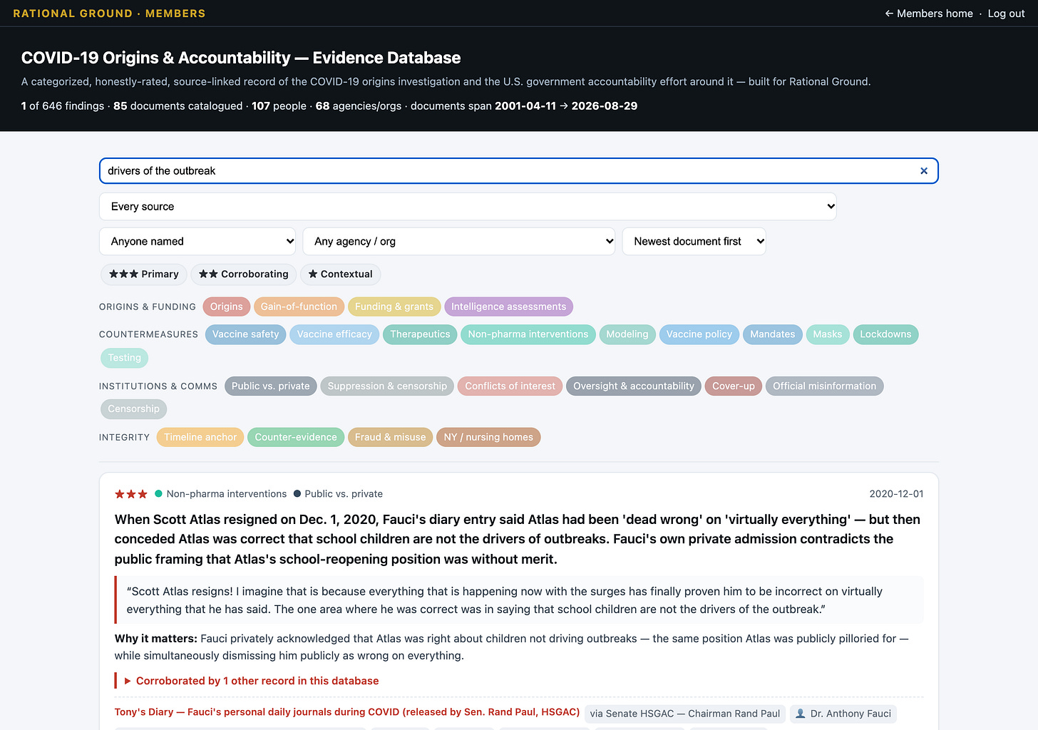Apply the Counter-evidence filter chip
Screen dimensions: 1038x730
pyautogui.click(x=296, y=438)
